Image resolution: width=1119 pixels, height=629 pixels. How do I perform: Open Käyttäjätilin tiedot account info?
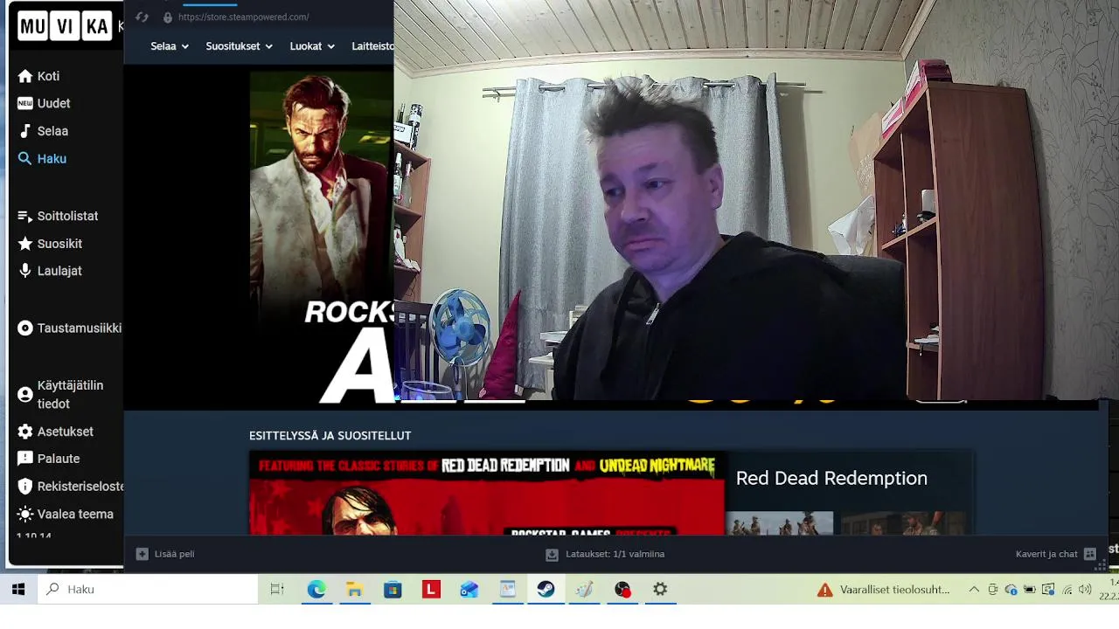(60, 395)
